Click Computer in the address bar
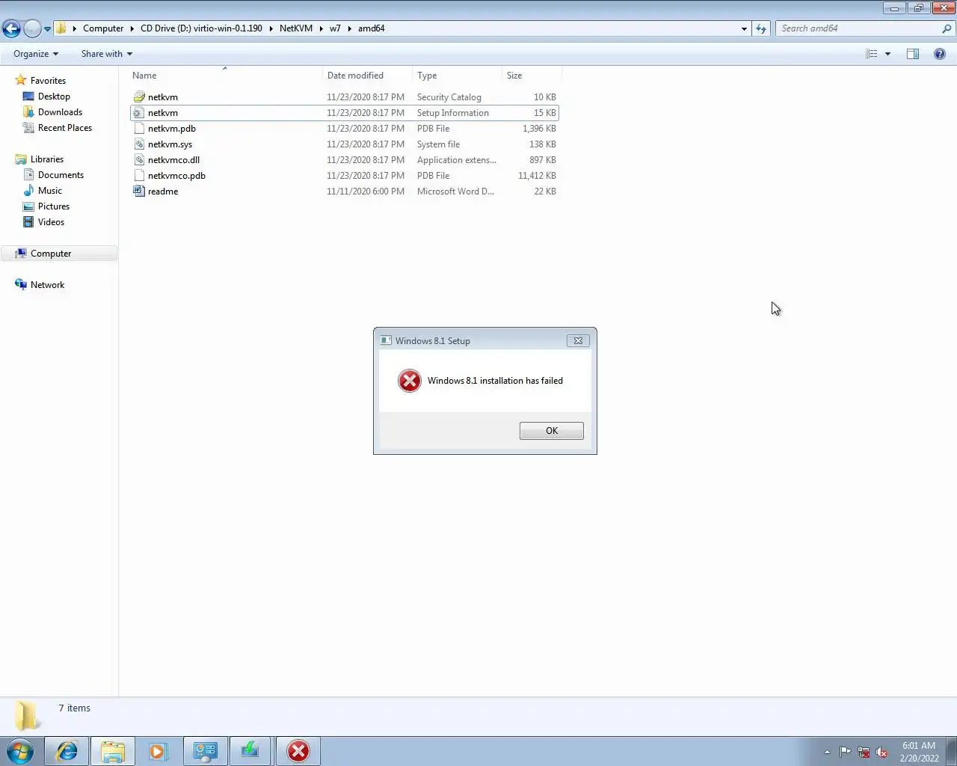The height and width of the screenshot is (766, 957). (x=103, y=28)
